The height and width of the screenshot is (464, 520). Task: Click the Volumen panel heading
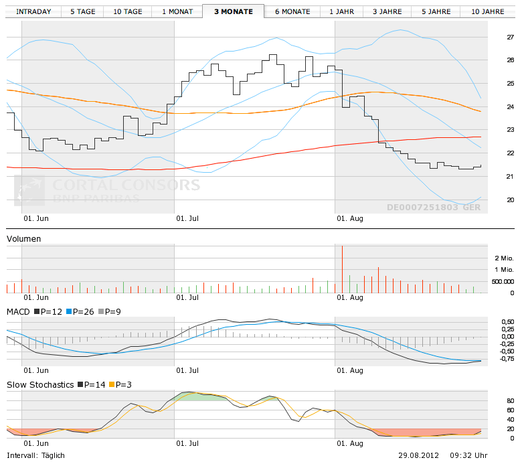[24, 238]
